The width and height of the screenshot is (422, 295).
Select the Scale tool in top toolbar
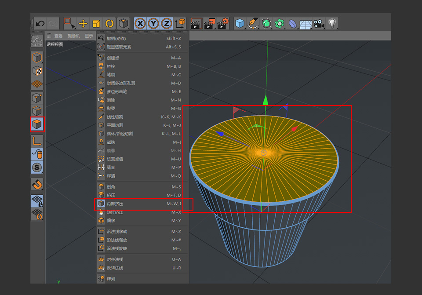96,24
